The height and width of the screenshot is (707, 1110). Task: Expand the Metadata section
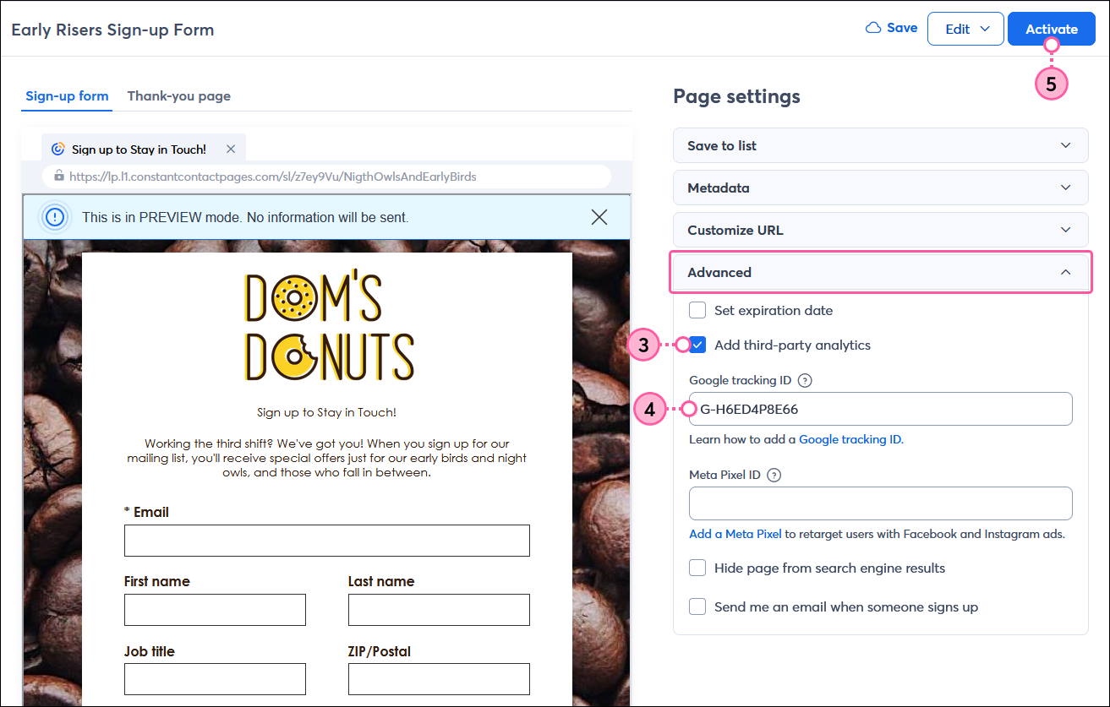click(880, 188)
